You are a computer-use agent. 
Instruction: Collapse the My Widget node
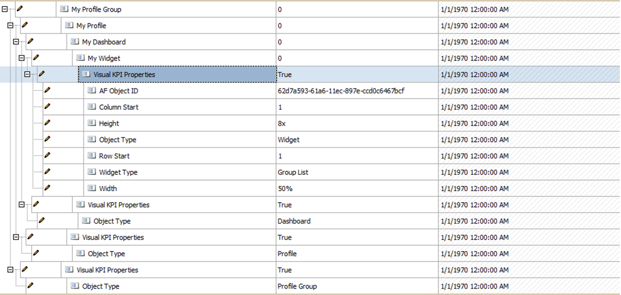[x=21, y=58]
